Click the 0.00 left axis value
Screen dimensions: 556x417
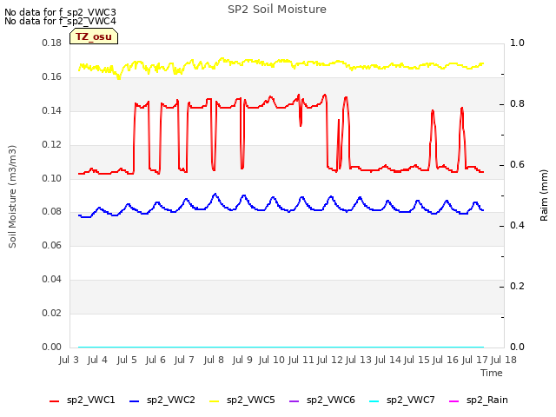click(x=52, y=347)
